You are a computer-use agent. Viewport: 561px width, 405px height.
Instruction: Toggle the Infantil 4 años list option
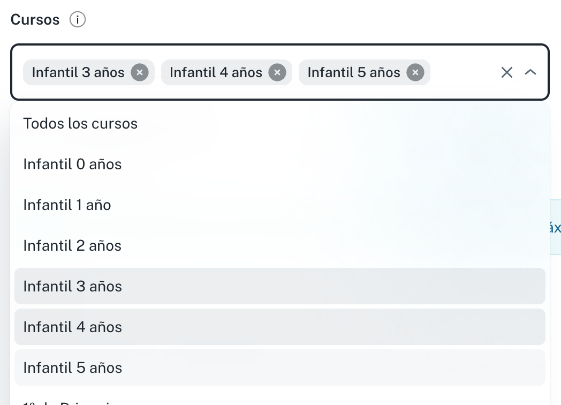tap(72, 327)
